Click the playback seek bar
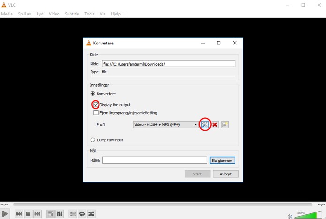 pos(163,204)
